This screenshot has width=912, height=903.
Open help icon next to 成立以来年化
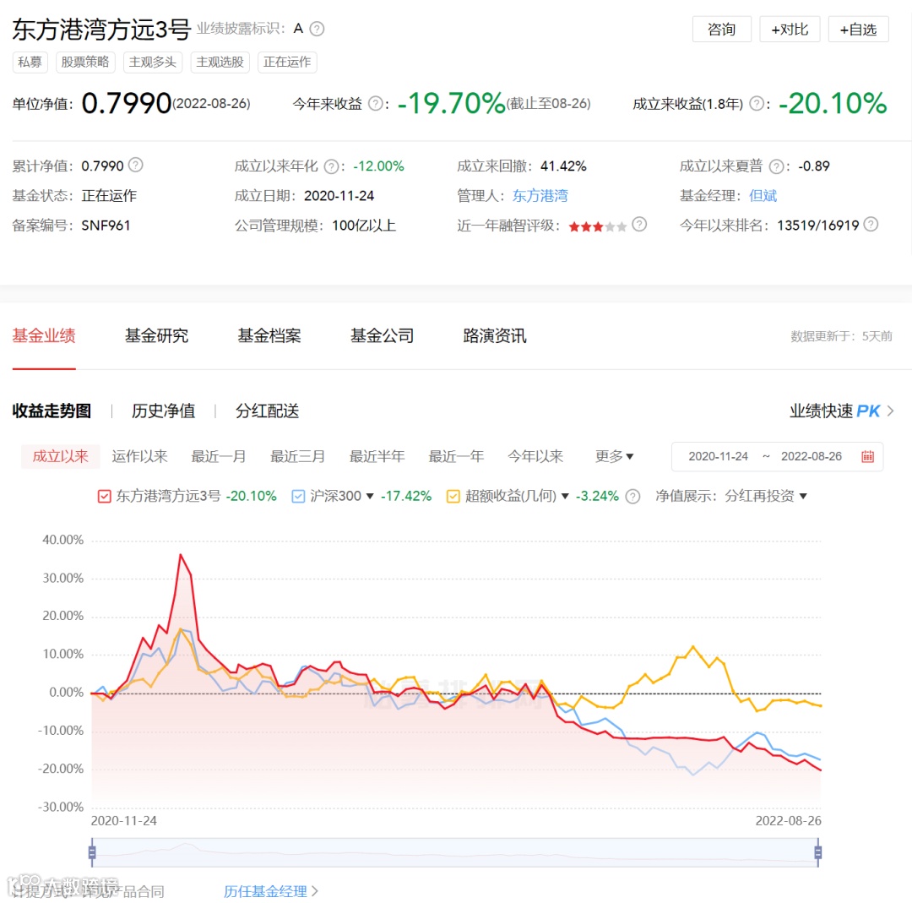click(331, 167)
